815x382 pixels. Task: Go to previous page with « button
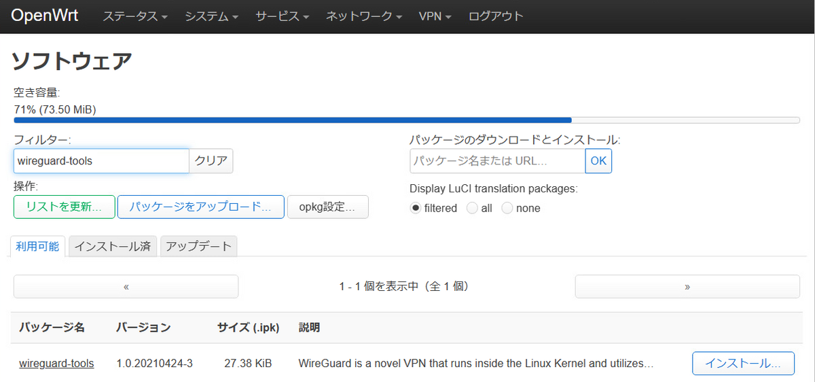click(126, 287)
